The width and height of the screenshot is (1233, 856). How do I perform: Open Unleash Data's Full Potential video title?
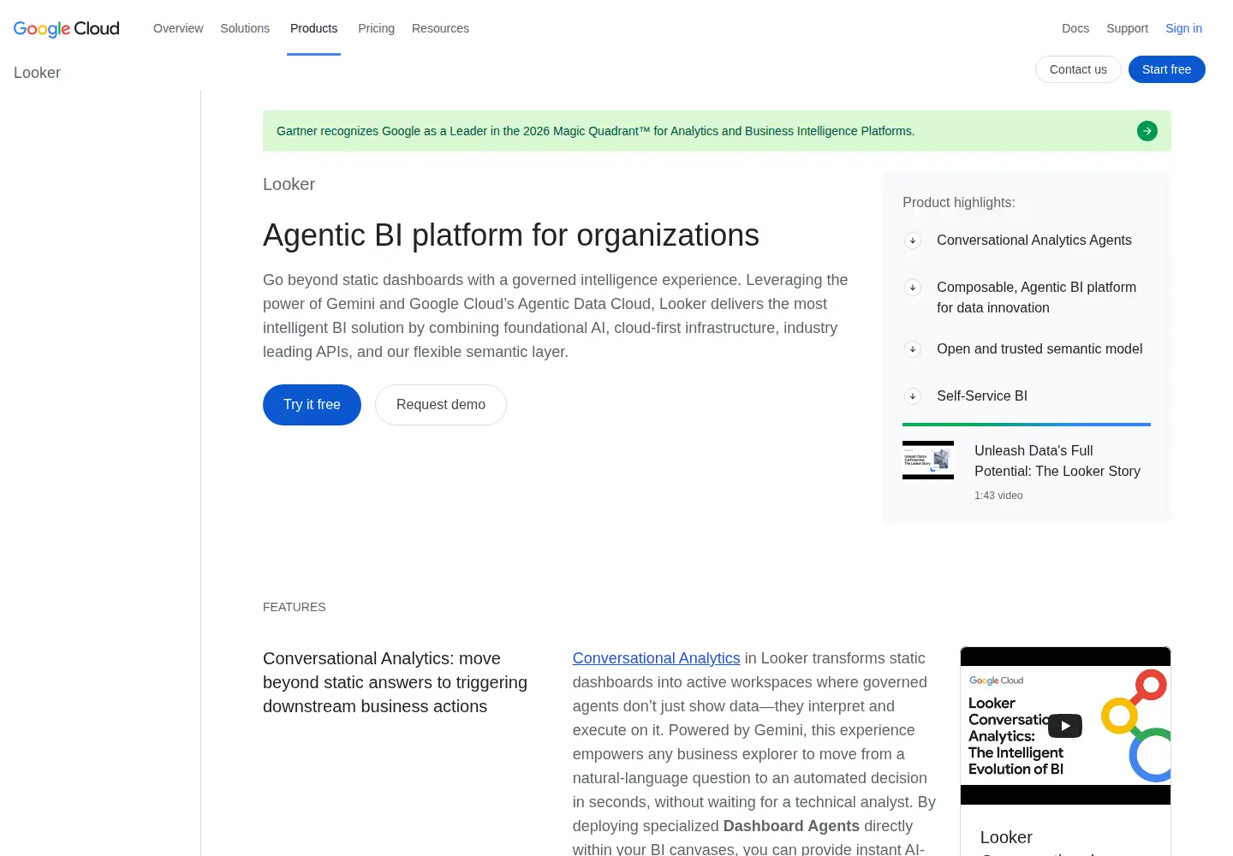1057,461
